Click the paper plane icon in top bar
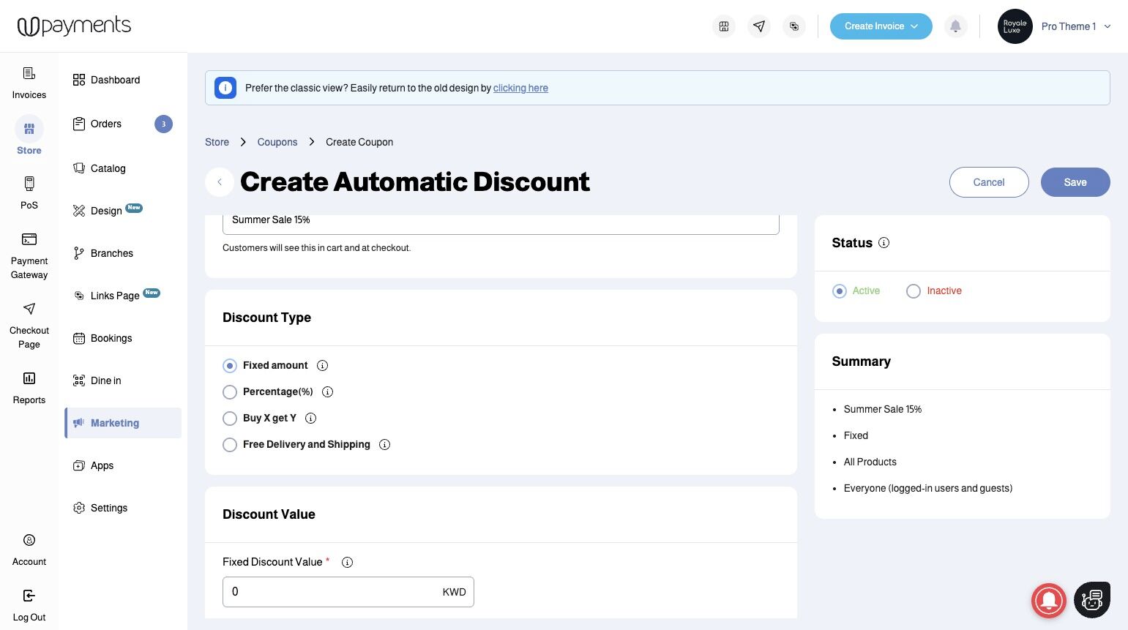The height and width of the screenshot is (630, 1128). (x=759, y=26)
